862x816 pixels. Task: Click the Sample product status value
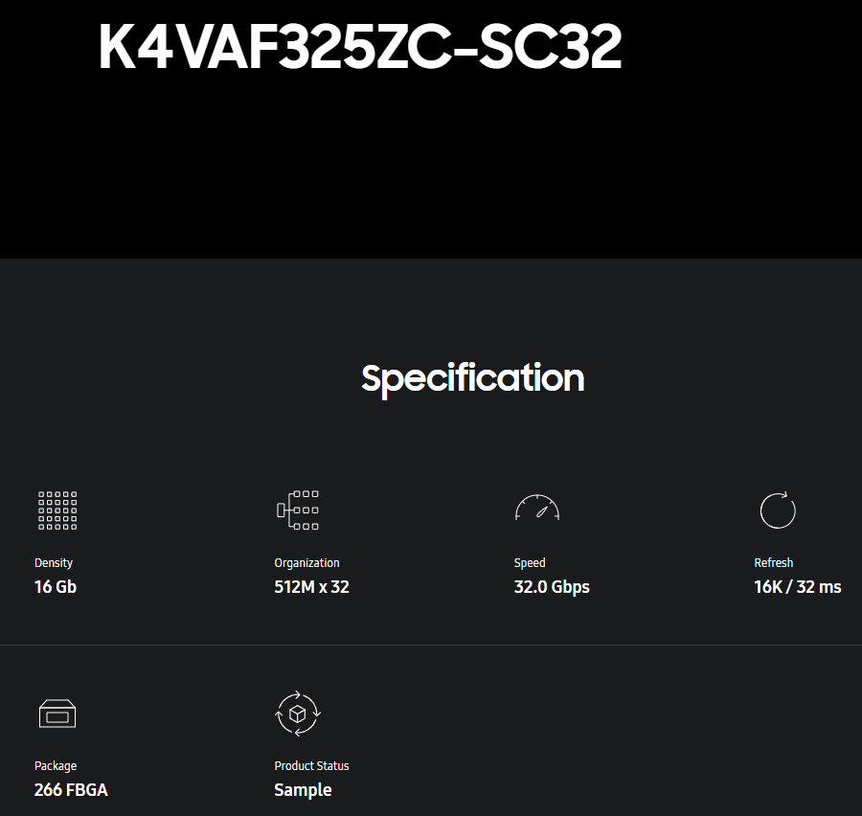pyautogui.click(x=303, y=790)
